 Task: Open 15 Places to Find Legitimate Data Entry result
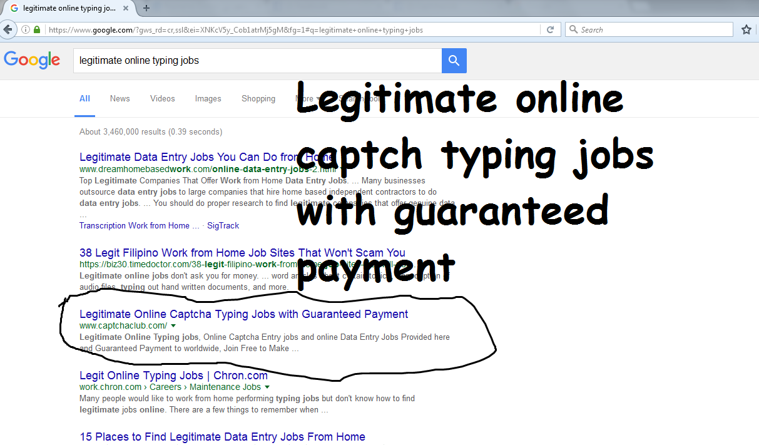tap(222, 437)
